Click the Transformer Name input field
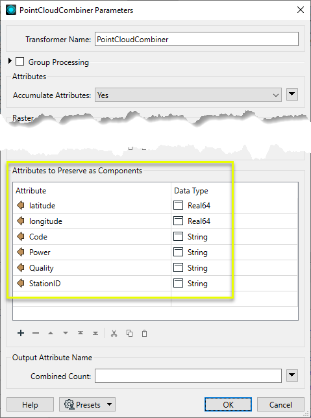Screen dimensions: 311x418 pos(197,39)
